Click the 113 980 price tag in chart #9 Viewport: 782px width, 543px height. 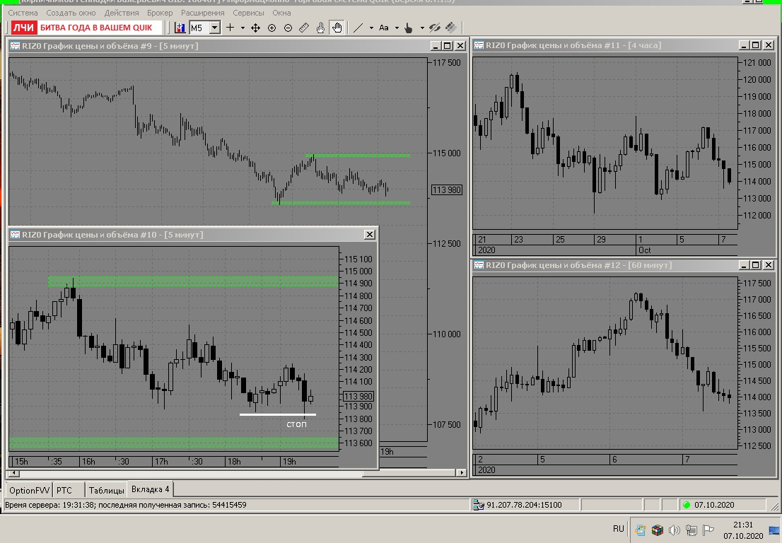pos(447,190)
